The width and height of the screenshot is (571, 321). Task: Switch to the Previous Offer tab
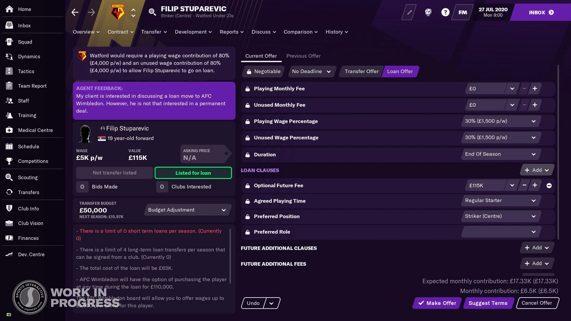pyautogui.click(x=303, y=56)
